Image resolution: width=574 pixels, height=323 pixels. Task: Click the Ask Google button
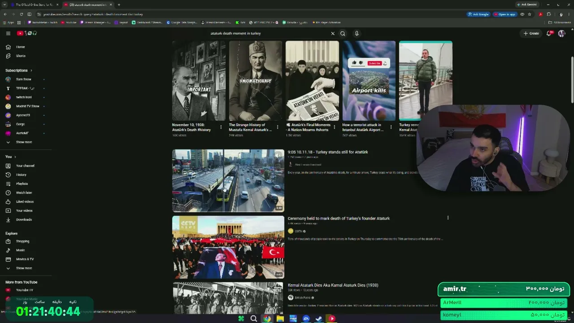(x=478, y=14)
